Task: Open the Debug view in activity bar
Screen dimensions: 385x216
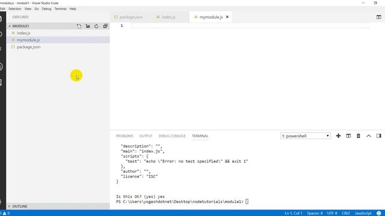Action: tap(1, 67)
